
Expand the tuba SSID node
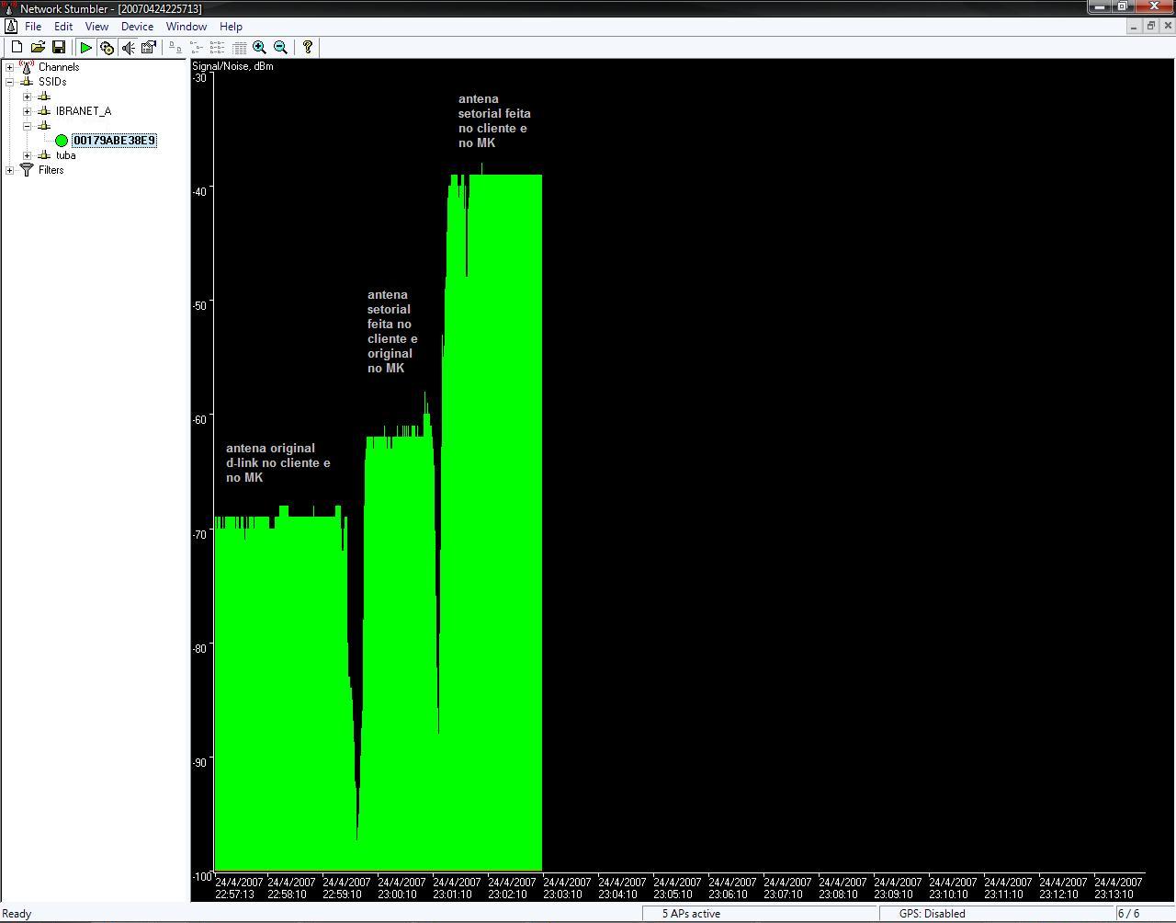tap(27, 154)
